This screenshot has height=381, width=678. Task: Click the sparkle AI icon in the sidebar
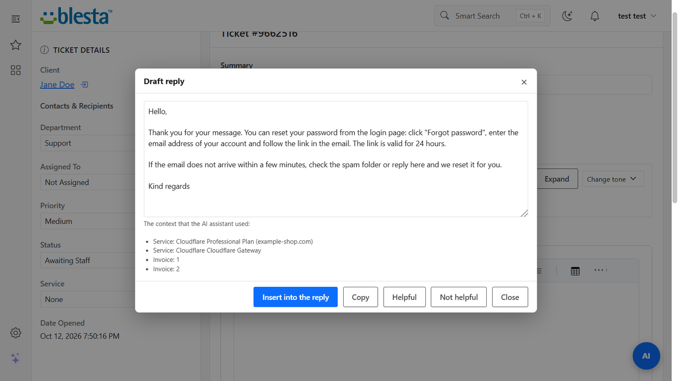coord(15,358)
